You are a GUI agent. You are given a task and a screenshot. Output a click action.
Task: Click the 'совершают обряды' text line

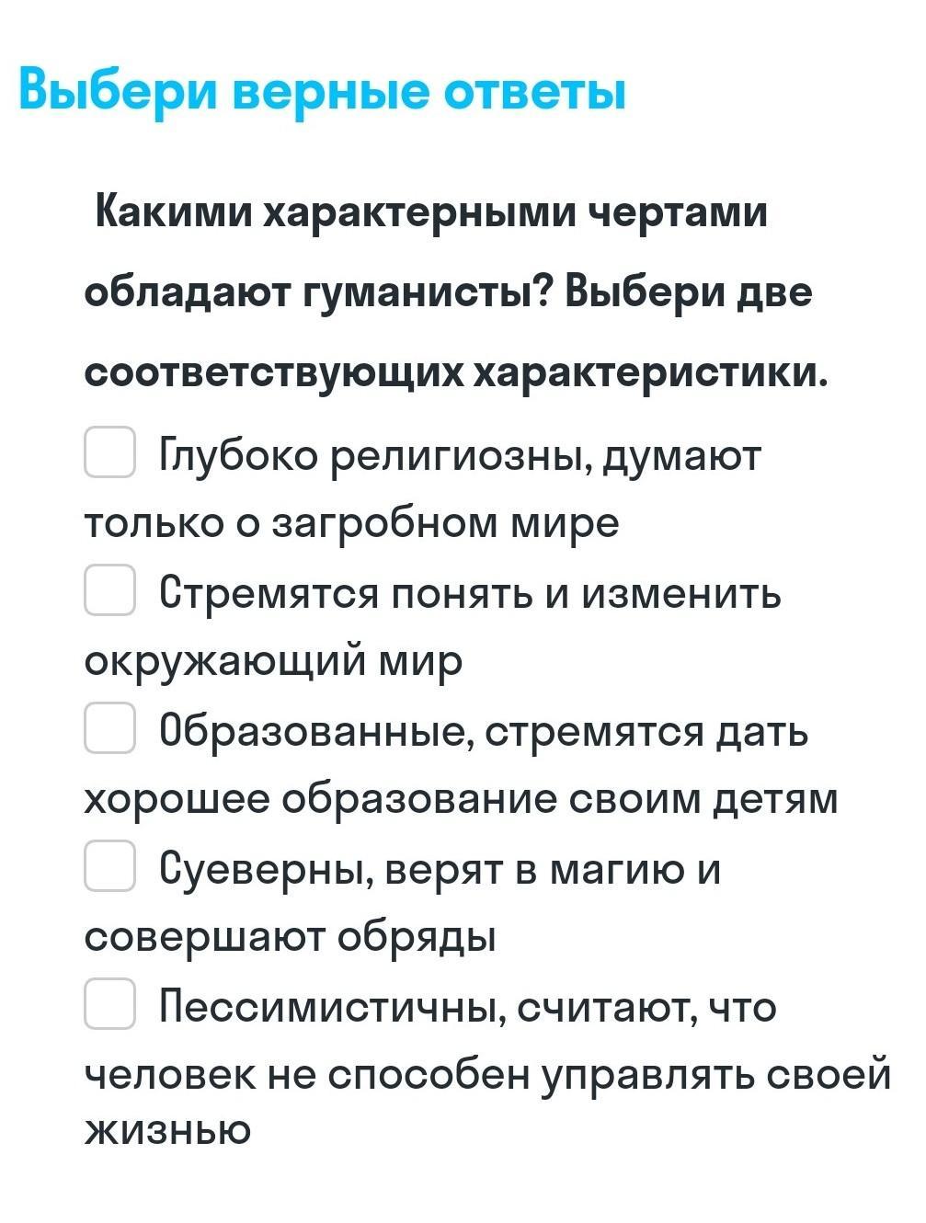coord(290,936)
